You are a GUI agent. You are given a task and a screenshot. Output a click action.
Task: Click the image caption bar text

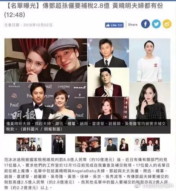[87, 126]
